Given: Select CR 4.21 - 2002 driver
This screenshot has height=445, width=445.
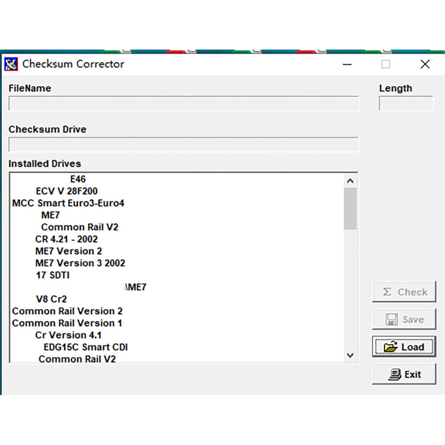Looking at the screenshot, I should click(66, 239).
